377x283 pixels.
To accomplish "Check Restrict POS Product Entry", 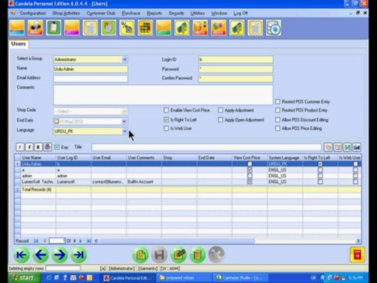I will [278, 110].
